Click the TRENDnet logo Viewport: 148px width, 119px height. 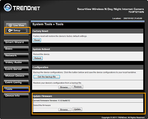tap(22, 8)
